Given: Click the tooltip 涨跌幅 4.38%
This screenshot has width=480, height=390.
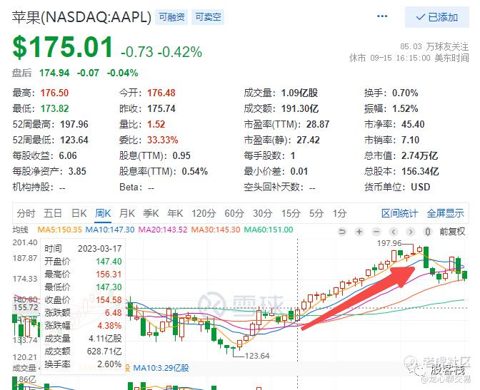Looking at the screenshot, I should [109, 326].
